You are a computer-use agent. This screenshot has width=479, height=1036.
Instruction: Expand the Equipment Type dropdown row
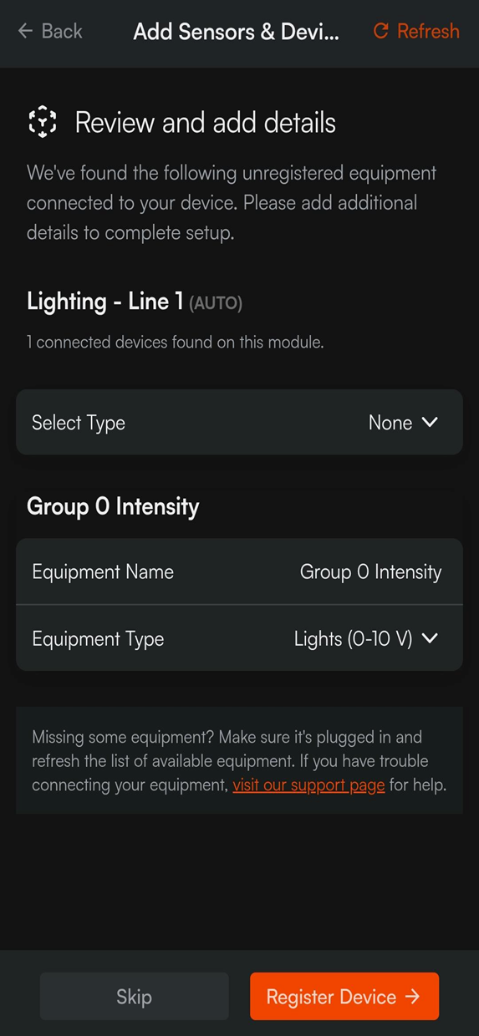pyautogui.click(x=239, y=638)
